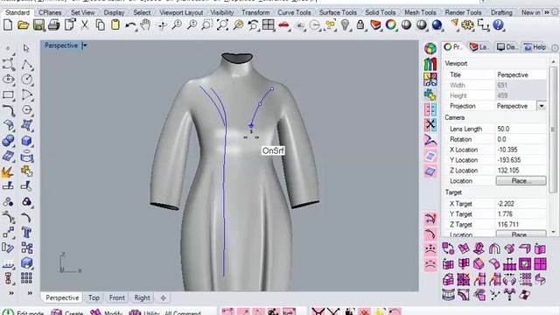
Task: Open the Perspective viewport title dropdown arrow
Action: [x=85, y=45]
